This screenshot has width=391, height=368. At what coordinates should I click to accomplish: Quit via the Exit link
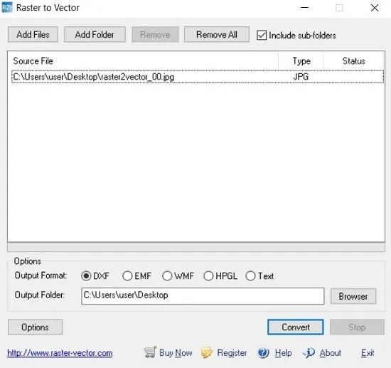(368, 353)
